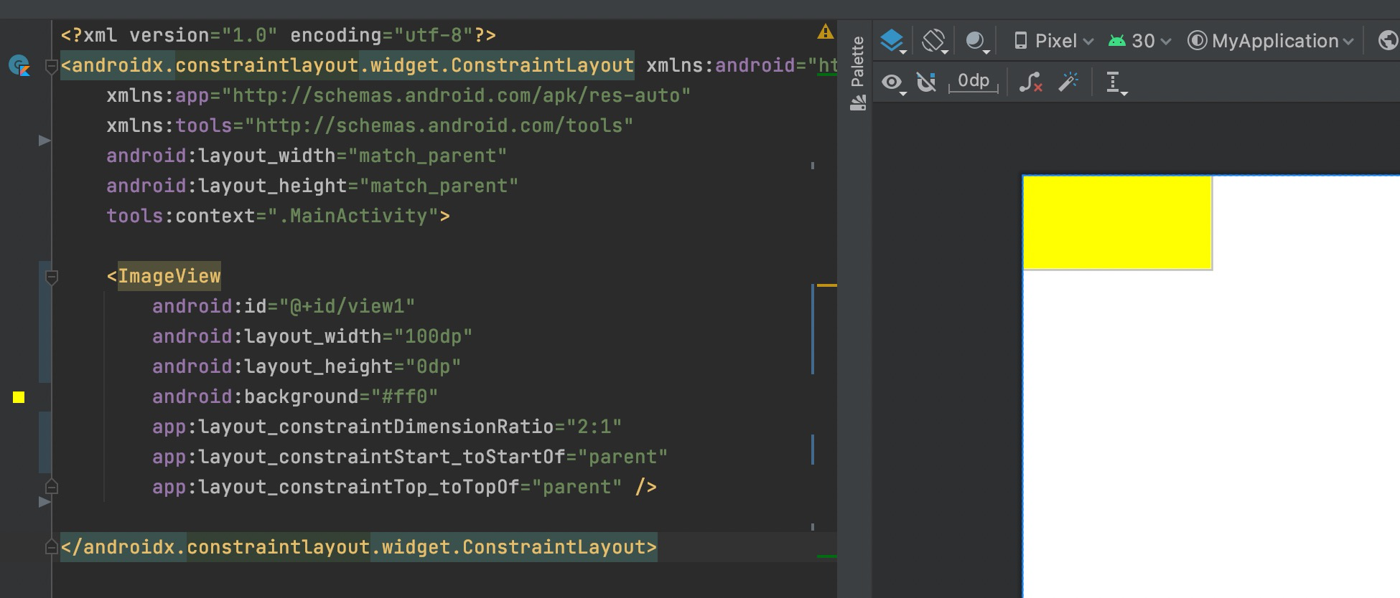Open the Select Design Surface layers icon
The width and height of the screenshot is (1400, 598).
click(893, 41)
